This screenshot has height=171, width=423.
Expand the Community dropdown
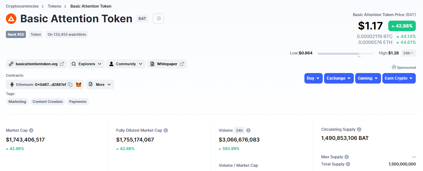[126, 64]
